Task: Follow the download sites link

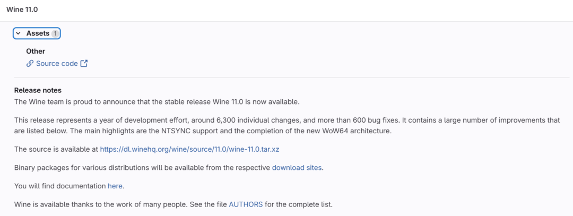Action: click(x=297, y=168)
